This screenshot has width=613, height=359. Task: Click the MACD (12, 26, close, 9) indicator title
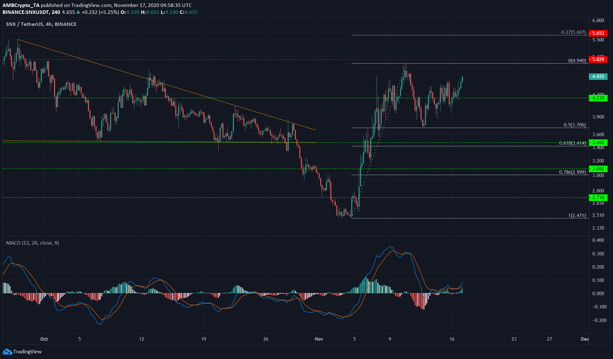33,243
